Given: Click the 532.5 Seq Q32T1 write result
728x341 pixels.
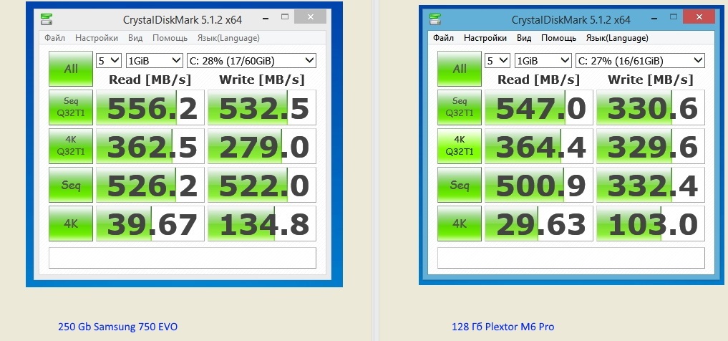Looking at the screenshot, I should click(262, 107).
